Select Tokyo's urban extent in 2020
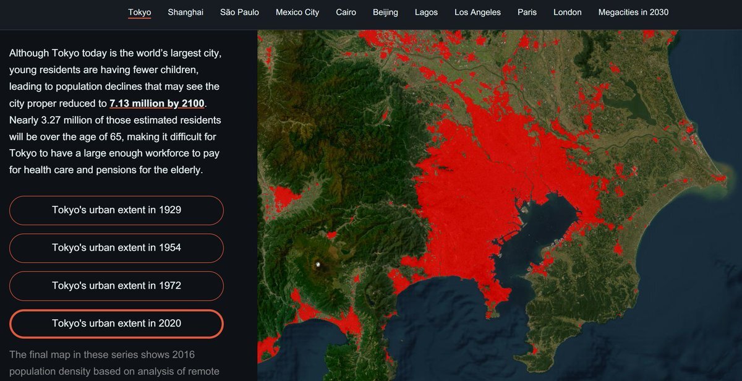 coord(116,323)
